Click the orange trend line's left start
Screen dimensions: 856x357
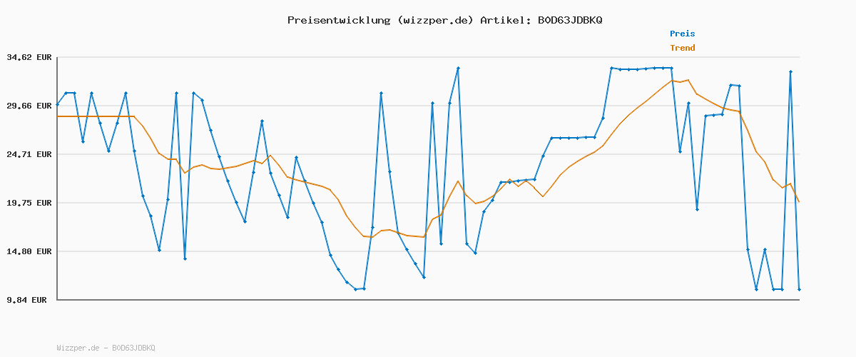pos(58,116)
